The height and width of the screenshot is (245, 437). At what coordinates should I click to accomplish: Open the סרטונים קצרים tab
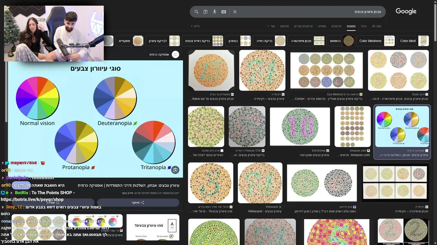[x=303, y=26]
